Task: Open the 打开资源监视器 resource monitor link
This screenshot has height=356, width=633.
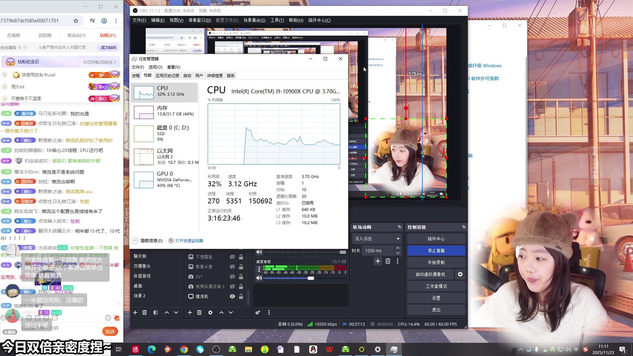Action: (189, 241)
